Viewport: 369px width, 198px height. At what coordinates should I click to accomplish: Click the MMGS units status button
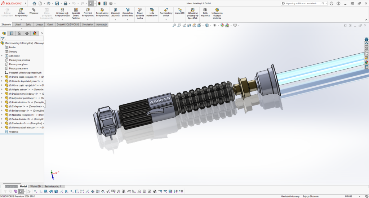pyautogui.click(x=348, y=196)
